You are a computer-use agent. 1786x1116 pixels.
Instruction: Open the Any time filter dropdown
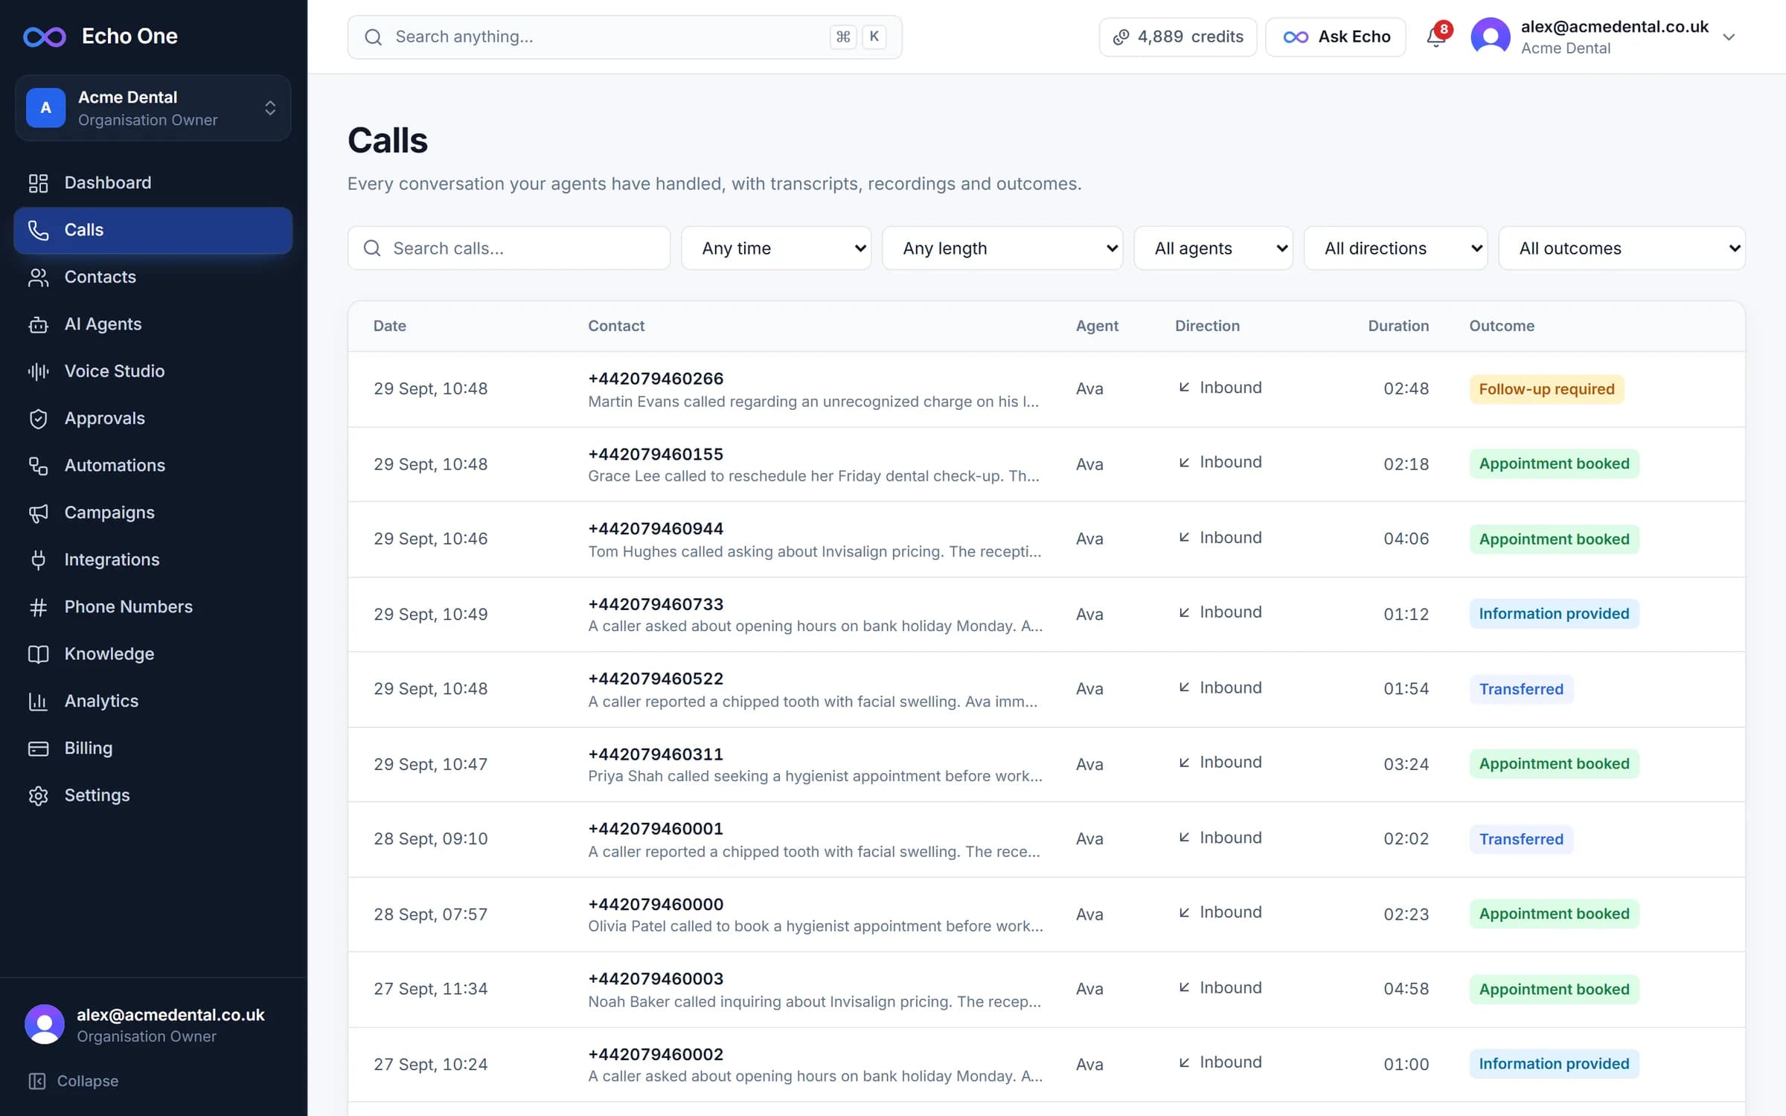776,248
